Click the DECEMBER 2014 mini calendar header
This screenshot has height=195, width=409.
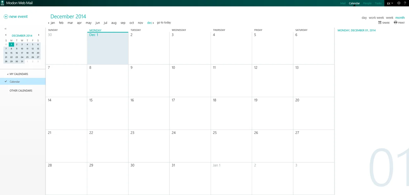coord(22,36)
